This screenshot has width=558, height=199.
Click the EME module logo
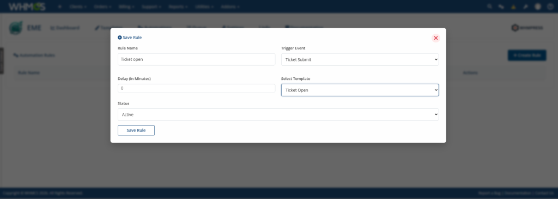[16, 28]
